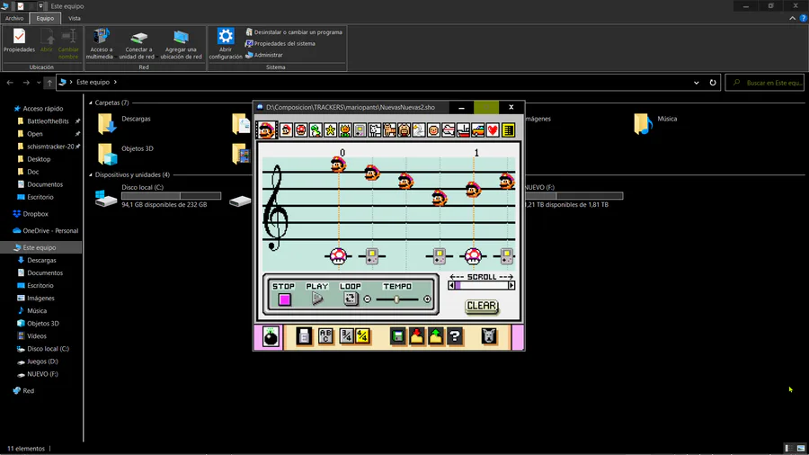This screenshot has width=809, height=455.
Task: Open the quick access toolbar dropdown in title bar
Action: [40, 6]
